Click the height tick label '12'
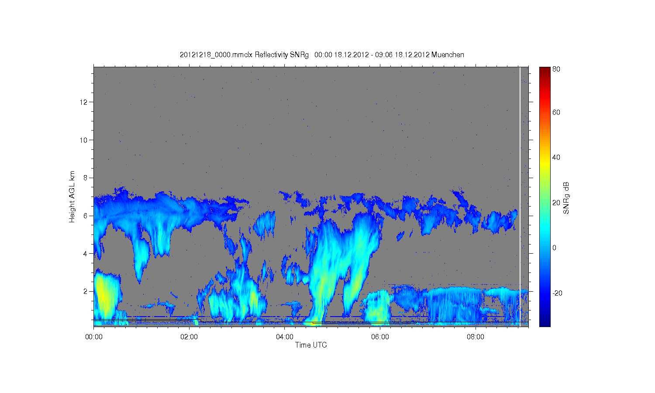 click(x=84, y=102)
